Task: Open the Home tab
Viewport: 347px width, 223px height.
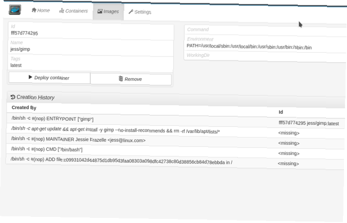Action: click(x=41, y=10)
